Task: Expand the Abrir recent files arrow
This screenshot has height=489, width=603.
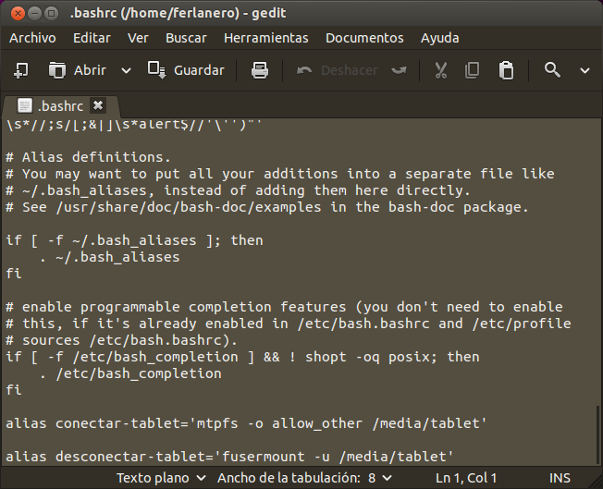Action: (x=127, y=70)
